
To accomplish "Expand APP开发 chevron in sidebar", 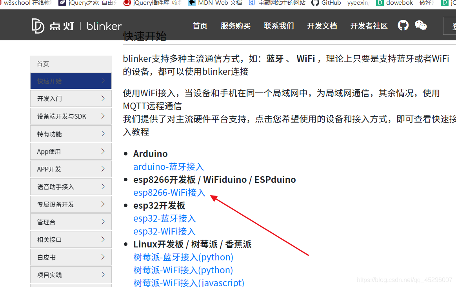I will point(103,169).
